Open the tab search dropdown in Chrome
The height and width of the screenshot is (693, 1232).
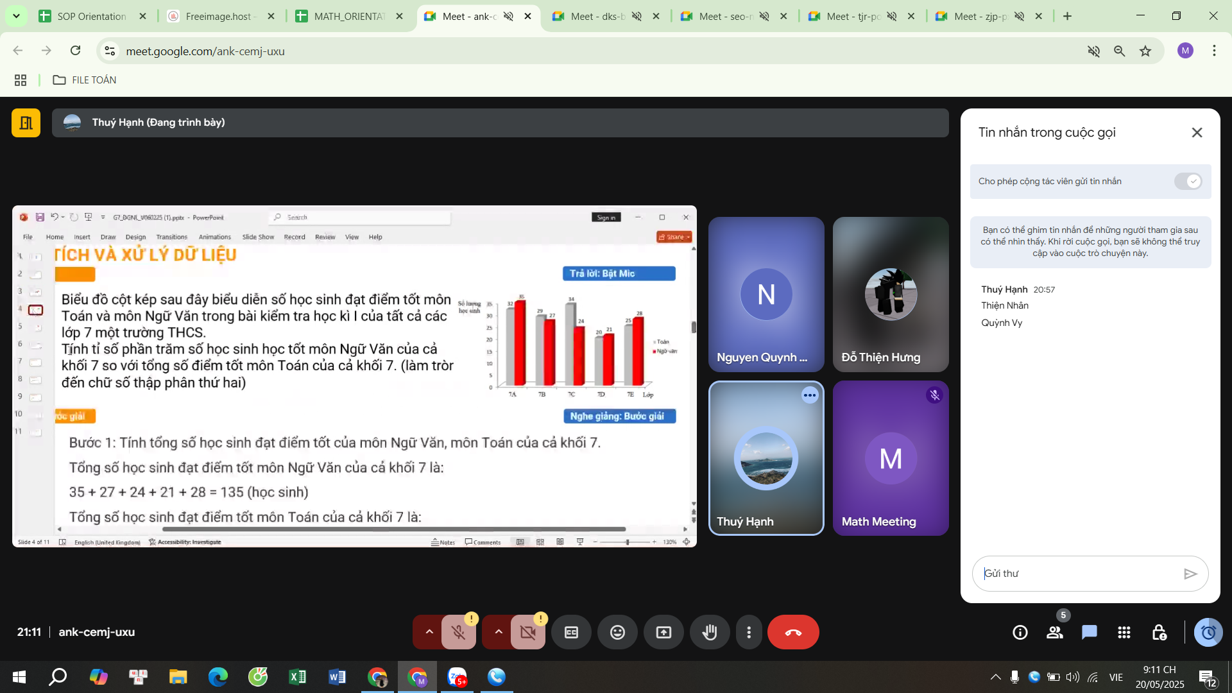point(16,16)
